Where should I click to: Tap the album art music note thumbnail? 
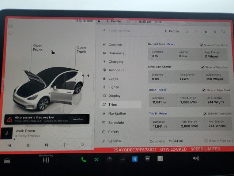[x=7, y=133]
